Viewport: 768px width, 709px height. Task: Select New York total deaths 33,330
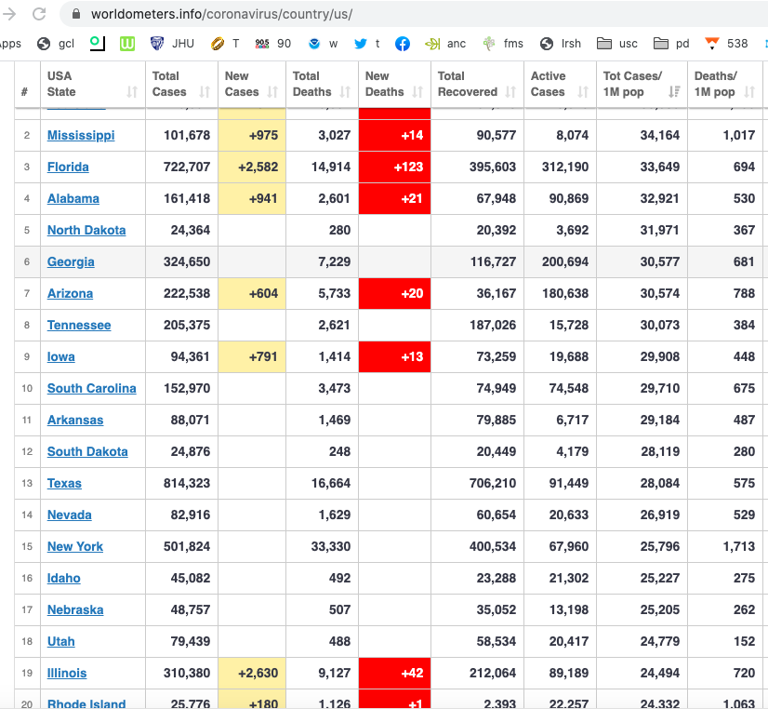pos(331,546)
